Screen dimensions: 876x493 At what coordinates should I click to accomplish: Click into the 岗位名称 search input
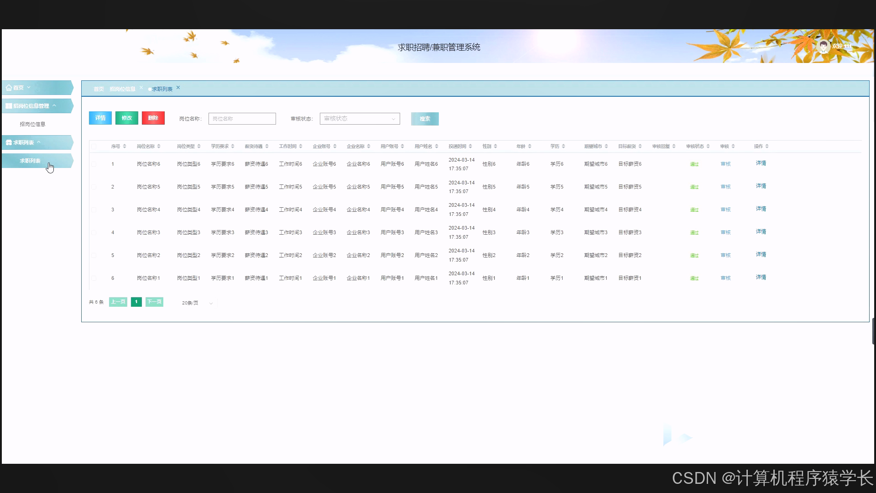[242, 119]
